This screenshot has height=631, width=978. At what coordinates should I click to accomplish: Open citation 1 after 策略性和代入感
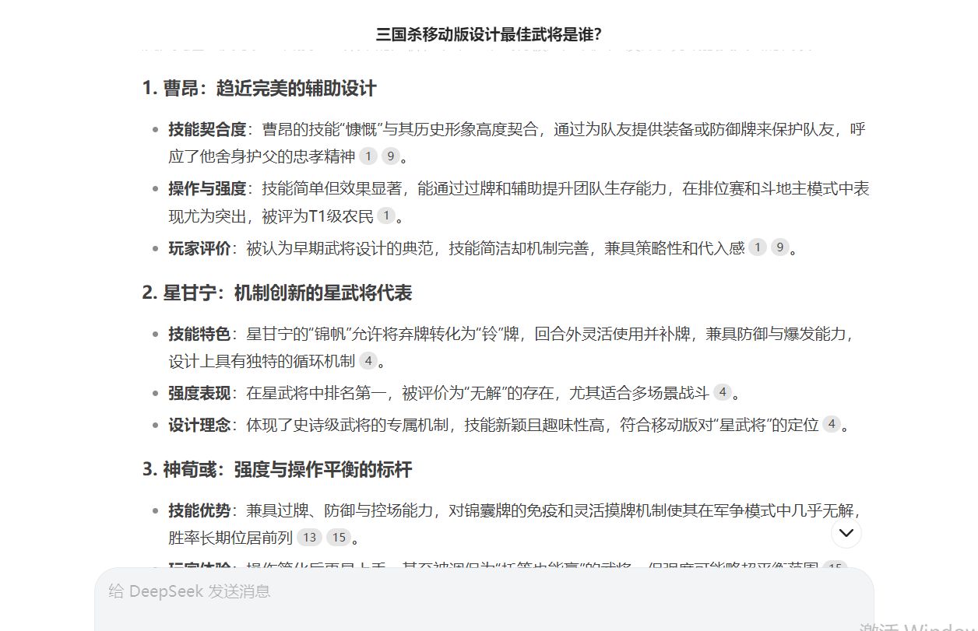pyautogui.click(x=758, y=247)
